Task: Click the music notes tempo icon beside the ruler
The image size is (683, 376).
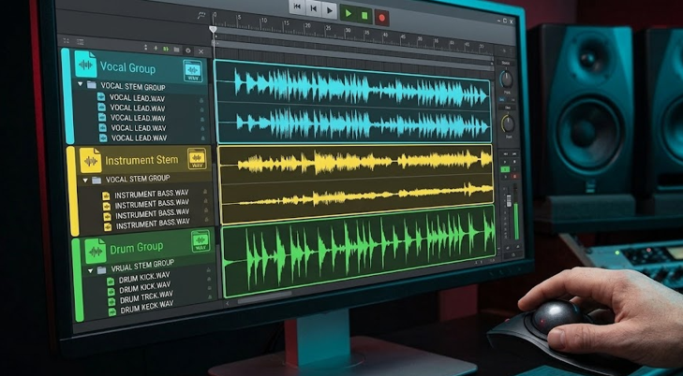Action: click(200, 16)
